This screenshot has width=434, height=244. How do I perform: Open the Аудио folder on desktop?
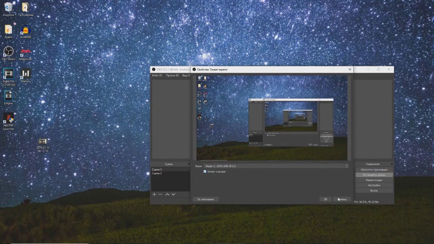(x=8, y=31)
